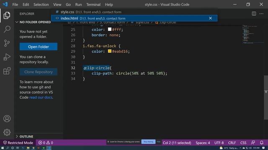This screenshot has height=150, width=268.
Task: Click the errors and warnings status indicator
Action: click(46, 142)
